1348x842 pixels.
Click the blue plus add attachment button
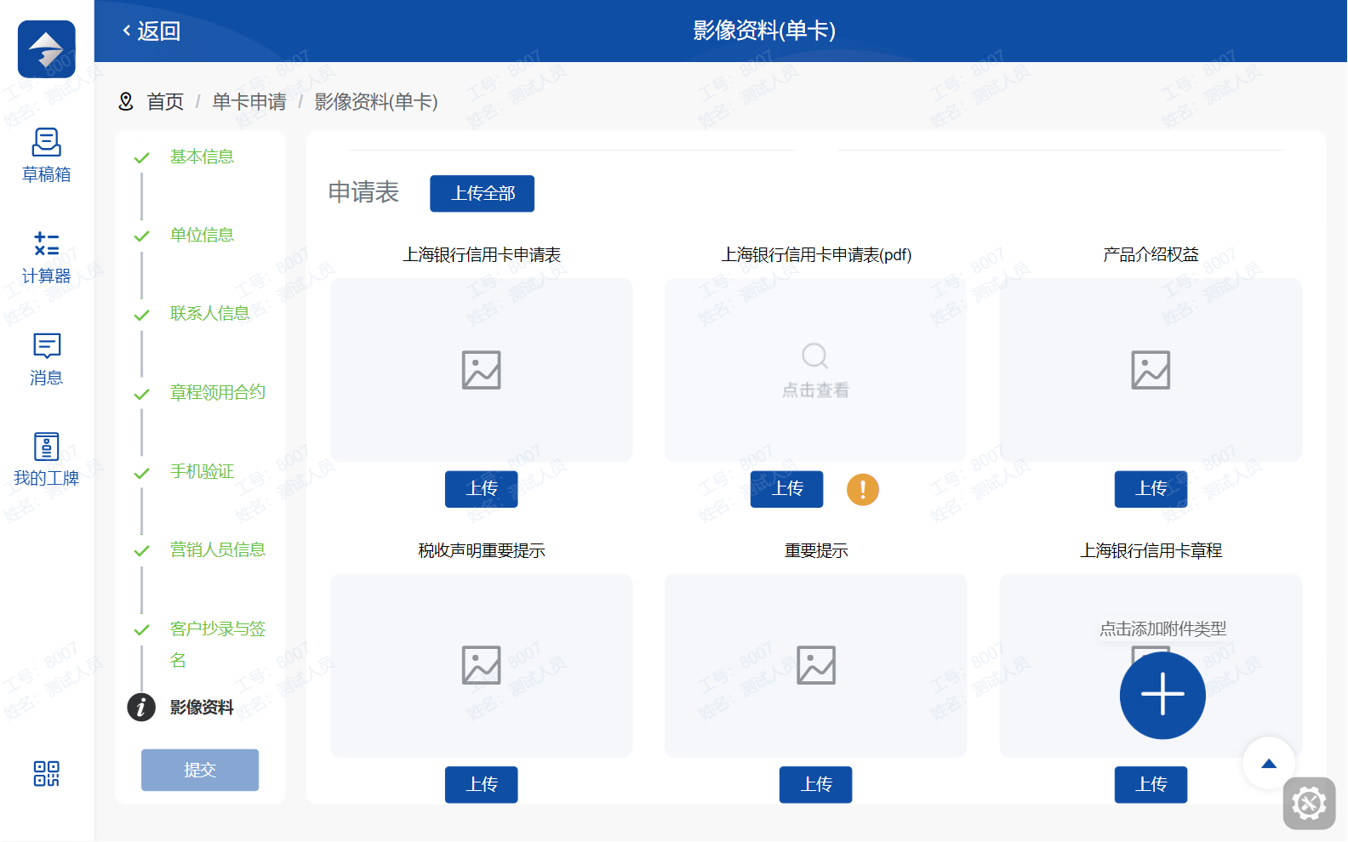point(1162,696)
